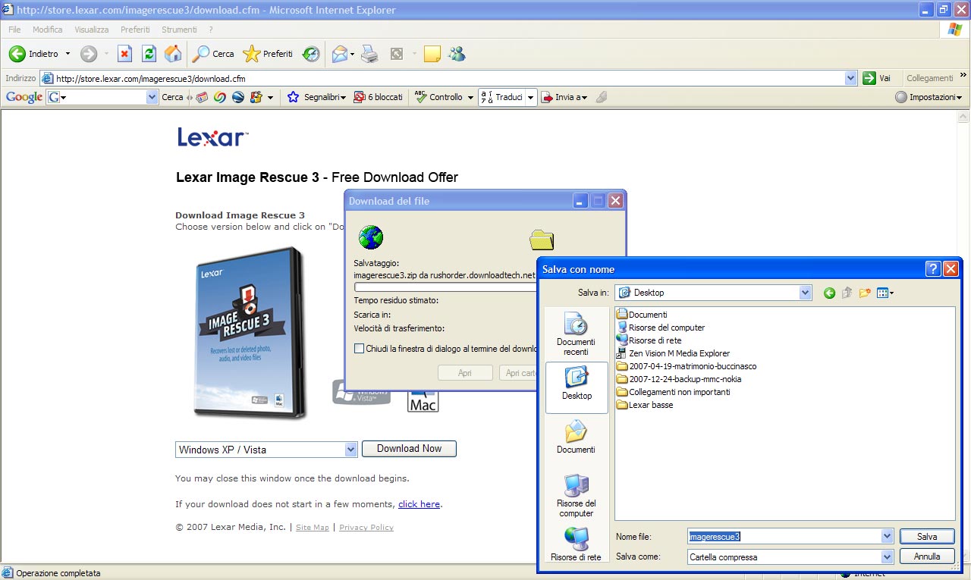Screen dimensions: 971x580
Task: Open the Preferiti menu in menu bar
Action: point(135,30)
